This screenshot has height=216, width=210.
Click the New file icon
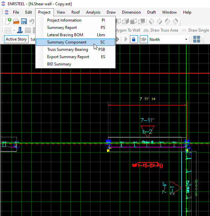pyautogui.click(x=8, y=21)
